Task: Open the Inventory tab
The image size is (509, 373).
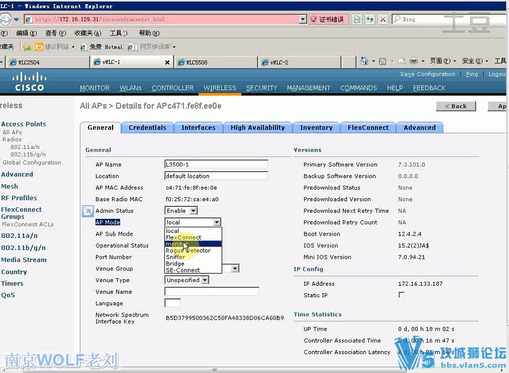Action: pos(316,128)
